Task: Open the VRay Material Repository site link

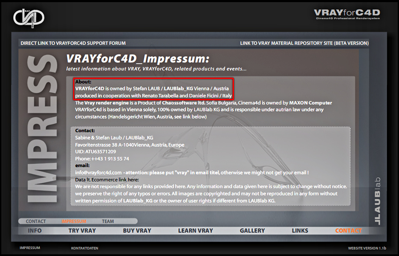Action: point(304,43)
